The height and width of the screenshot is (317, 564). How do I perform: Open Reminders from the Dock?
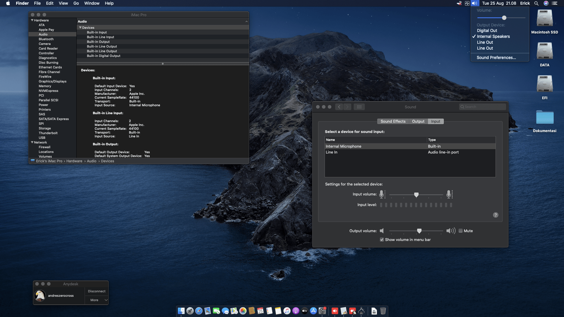(269, 311)
